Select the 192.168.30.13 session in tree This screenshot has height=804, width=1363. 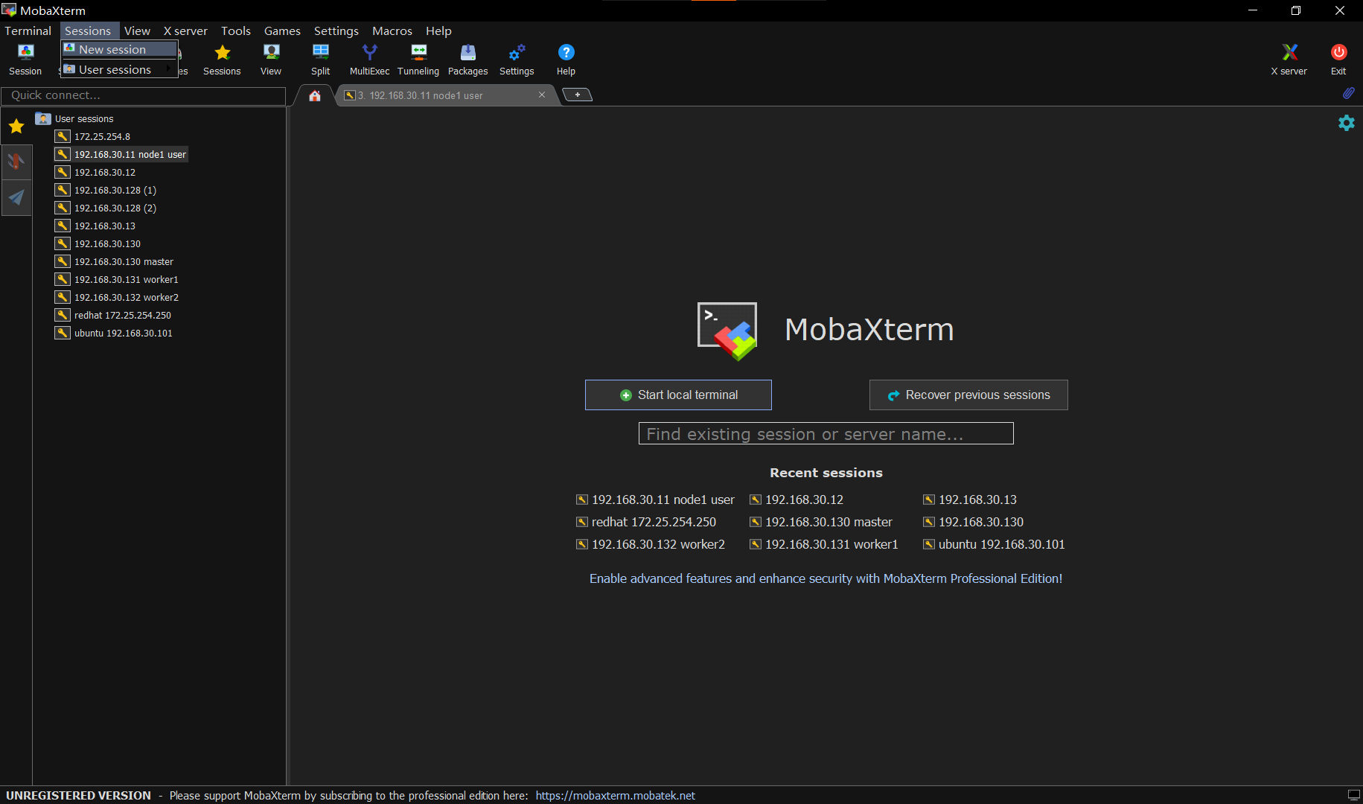click(96, 226)
